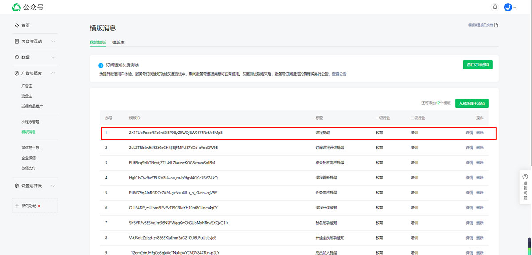This screenshot has height=255, width=532.
Task: Click the user avatar icon
Action: pos(508,7)
